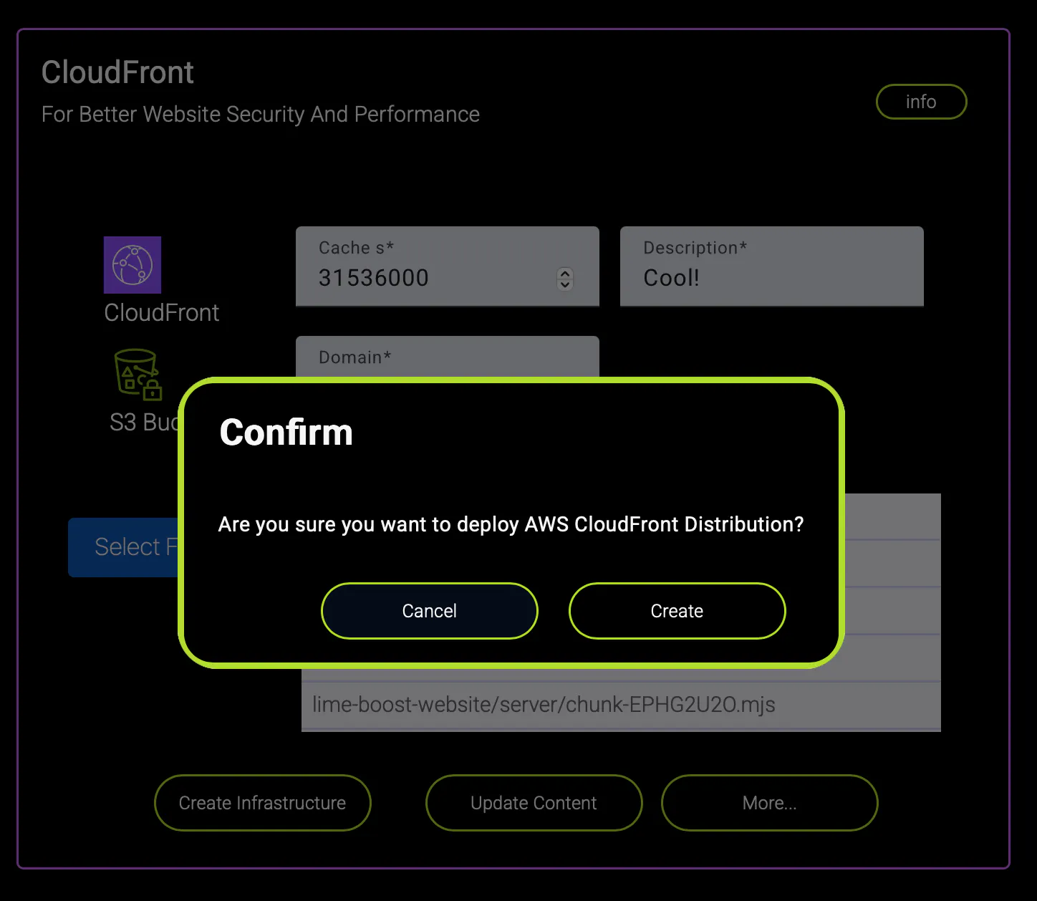Click the S3 Bucket icon
This screenshot has width=1037, height=901.
point(138,374)
